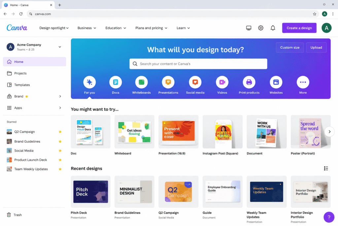Expand Design spotlight menu
Viewport: 338px width, 226px height.
pyautogui.click(x=54, y=28)
